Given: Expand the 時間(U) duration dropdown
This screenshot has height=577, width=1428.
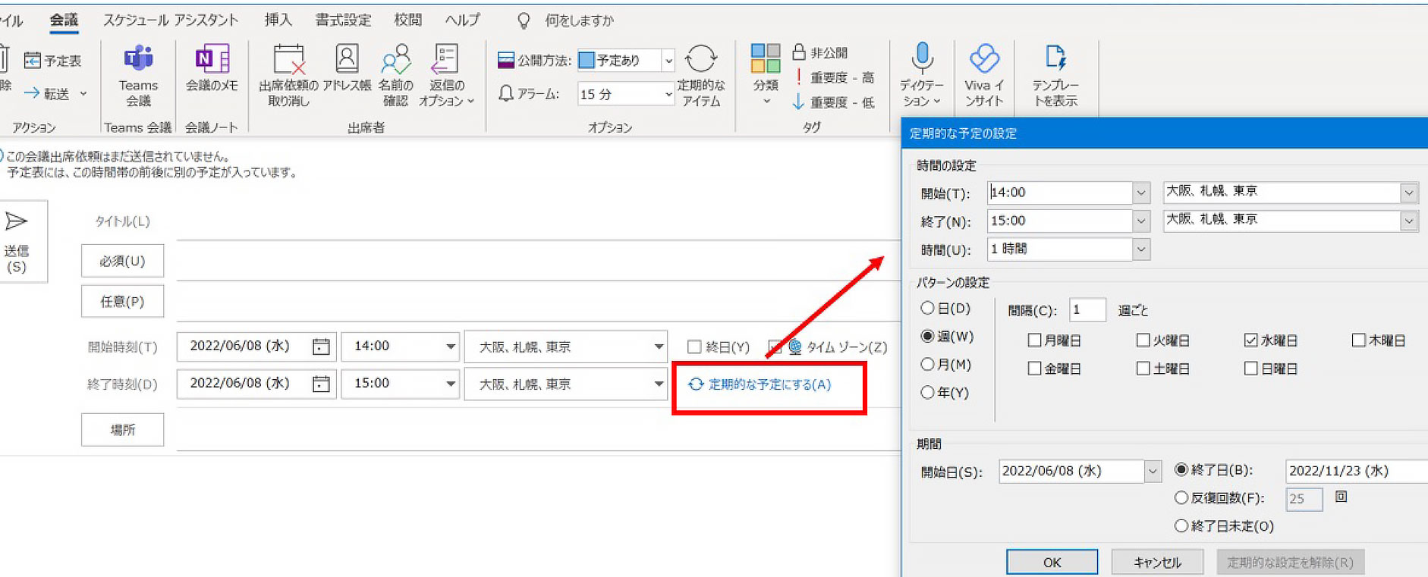Looking at the screenshot, I should tap(1141, 249).
